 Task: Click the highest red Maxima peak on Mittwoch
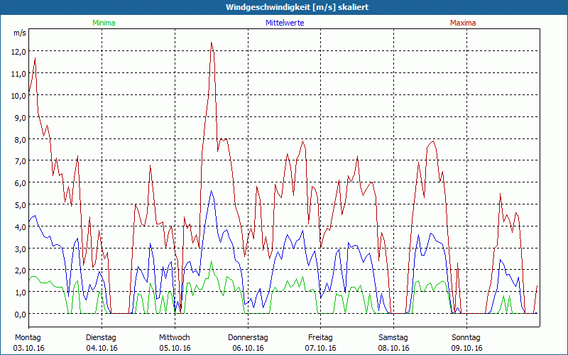[x=211, y=43]
